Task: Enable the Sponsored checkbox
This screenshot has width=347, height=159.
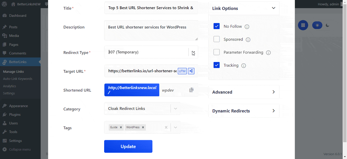Action: [216, 39]
